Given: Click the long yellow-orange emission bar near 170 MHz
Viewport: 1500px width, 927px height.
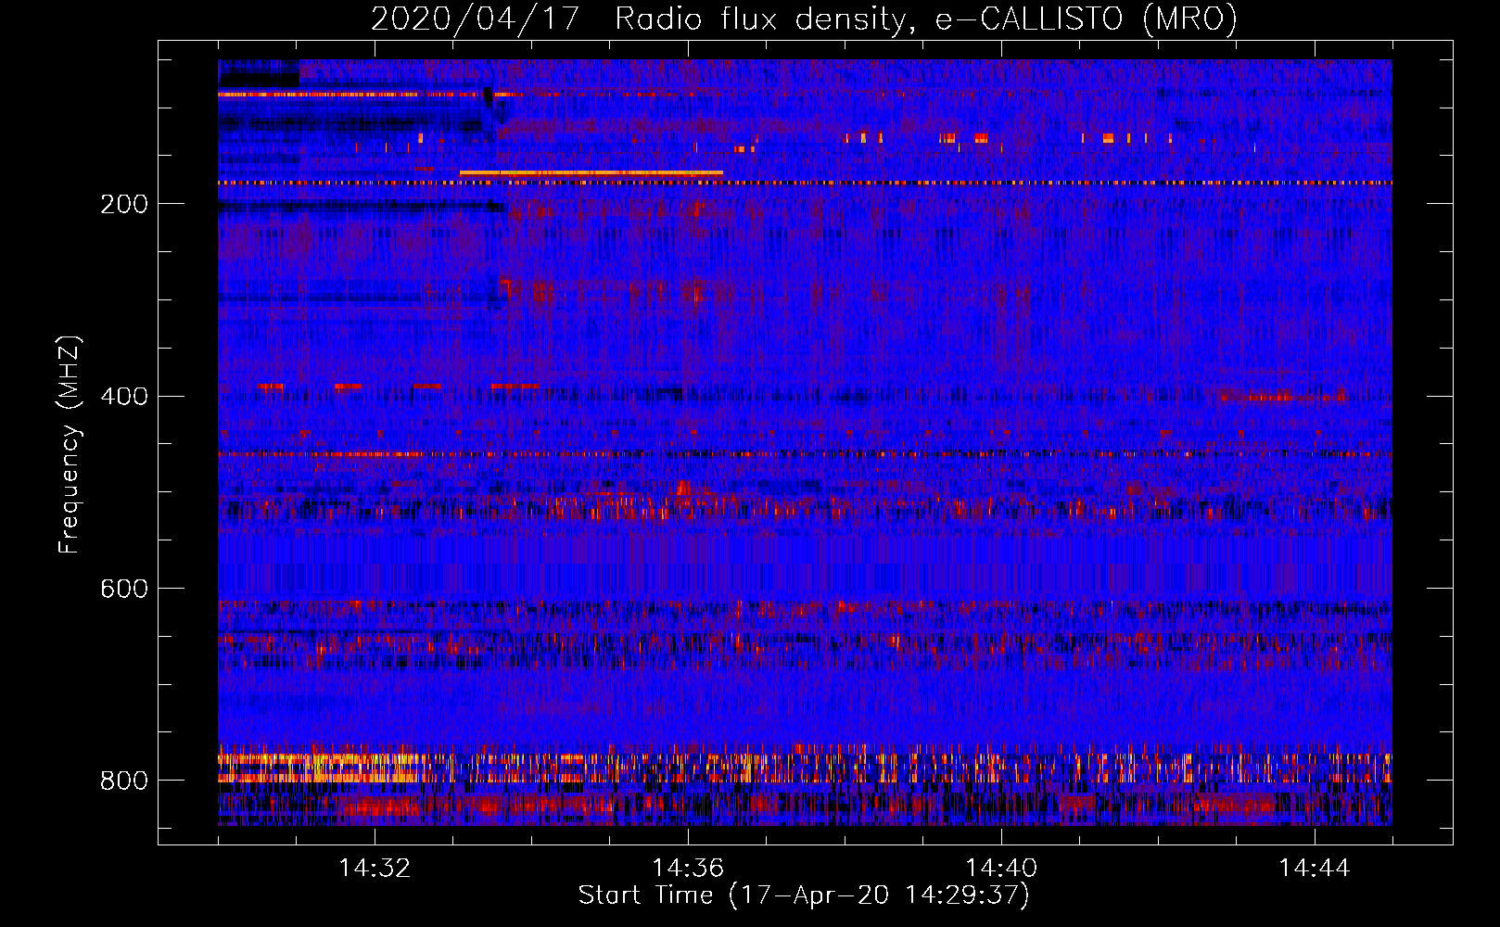Looking at the screenshot, I should 591,173.
